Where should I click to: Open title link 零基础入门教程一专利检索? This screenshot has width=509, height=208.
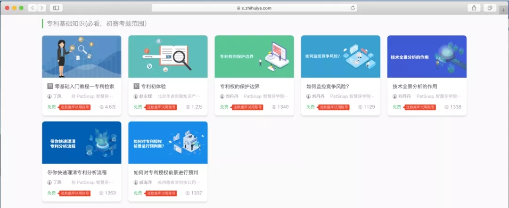(84, 87)
